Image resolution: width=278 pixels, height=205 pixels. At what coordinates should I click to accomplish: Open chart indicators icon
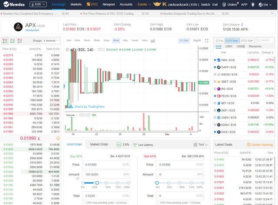pos(152,41)
